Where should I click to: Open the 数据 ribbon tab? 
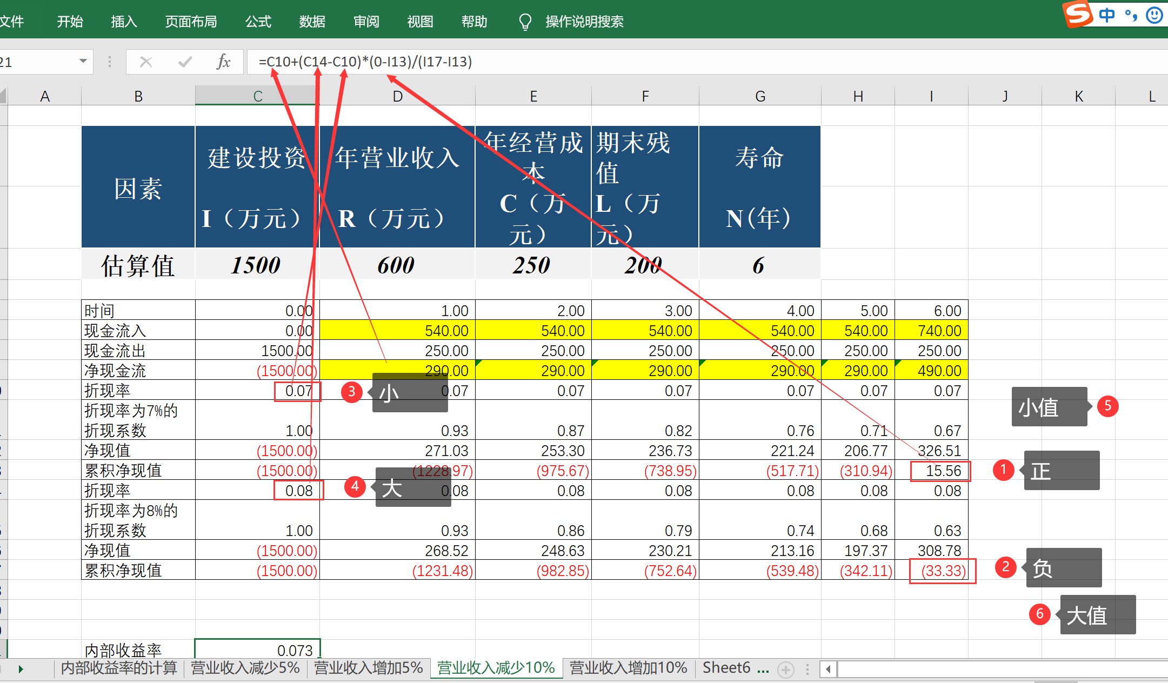[x=312, y=22]
